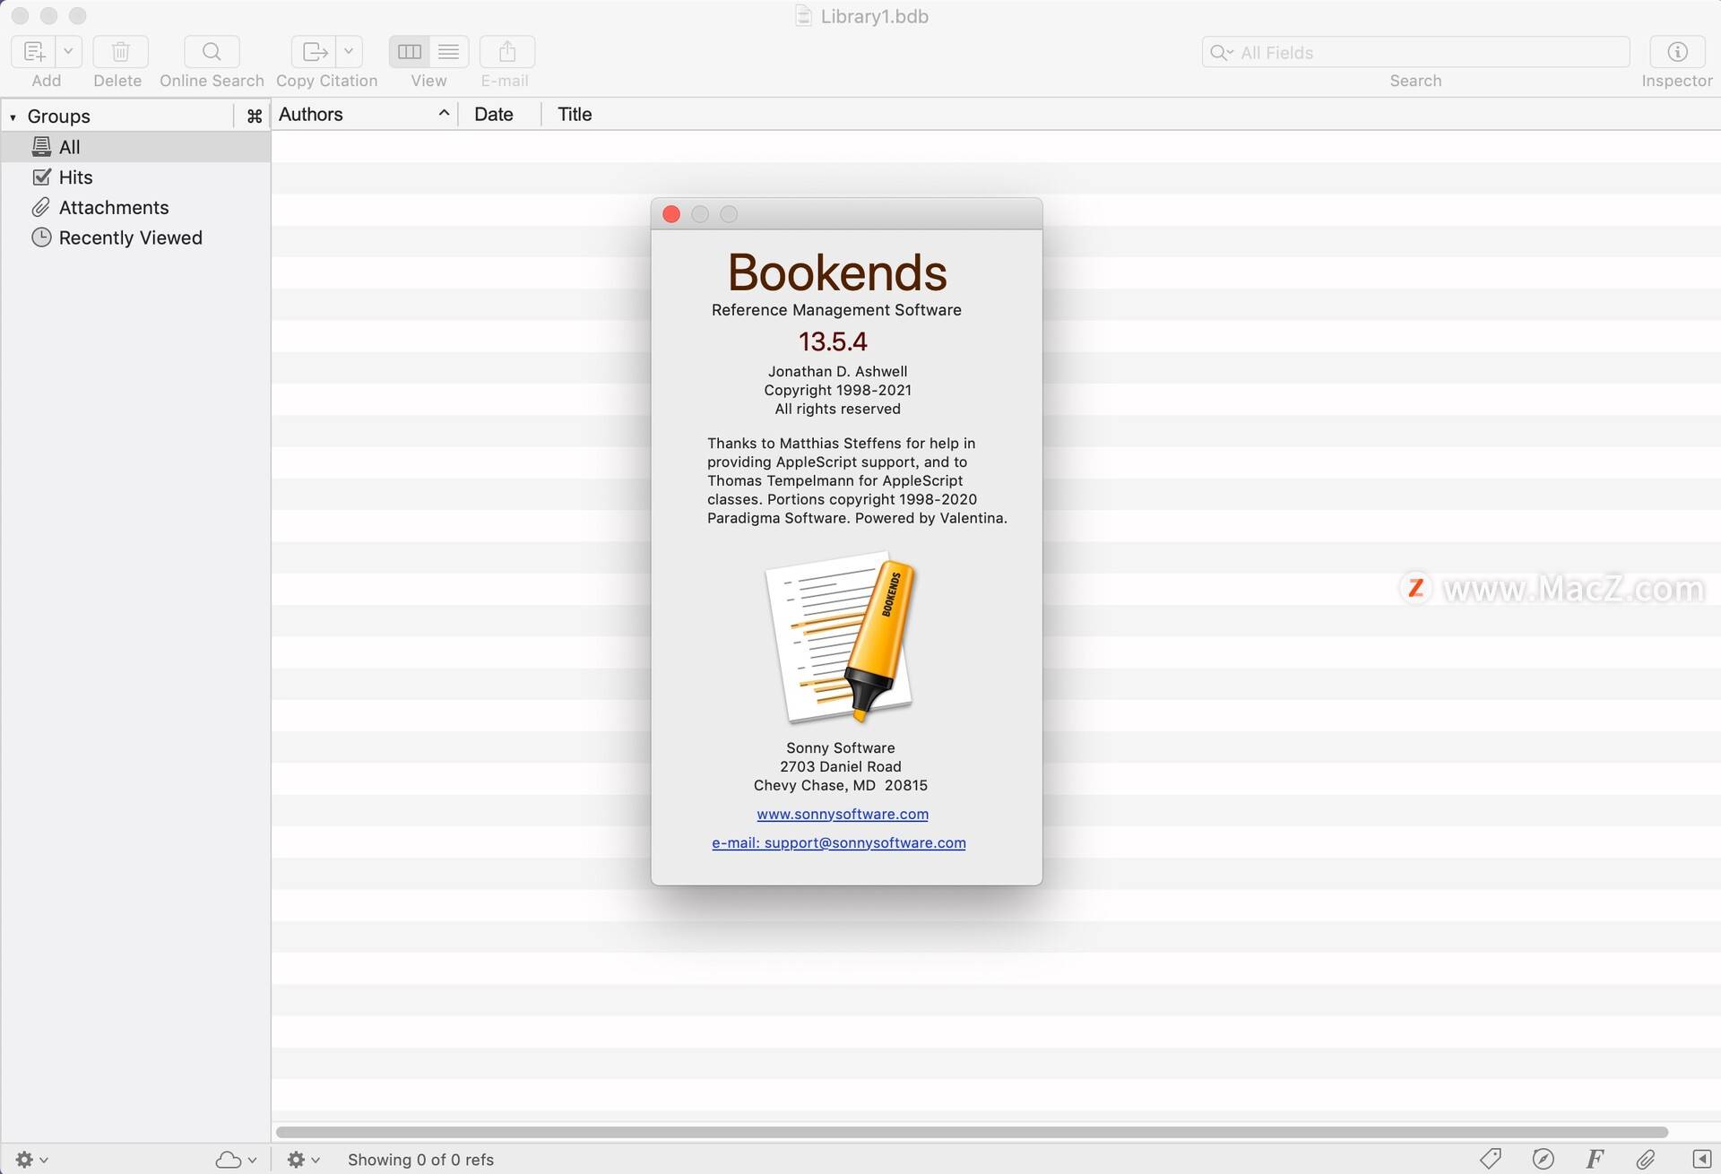Viewport: 1721px width, 1174px height.
Task: Switch to list view layout
Action: [x=449, y=52]
